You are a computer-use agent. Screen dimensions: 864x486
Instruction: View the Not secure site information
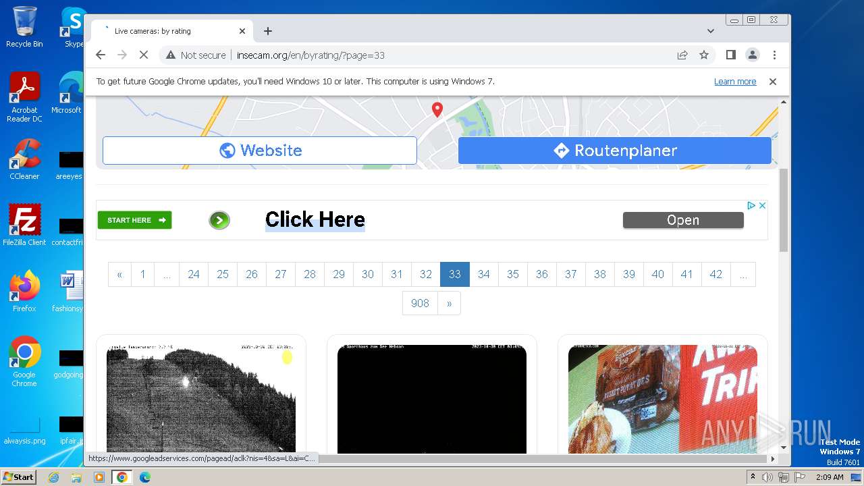pyautogui.click(x=196, y=55)
